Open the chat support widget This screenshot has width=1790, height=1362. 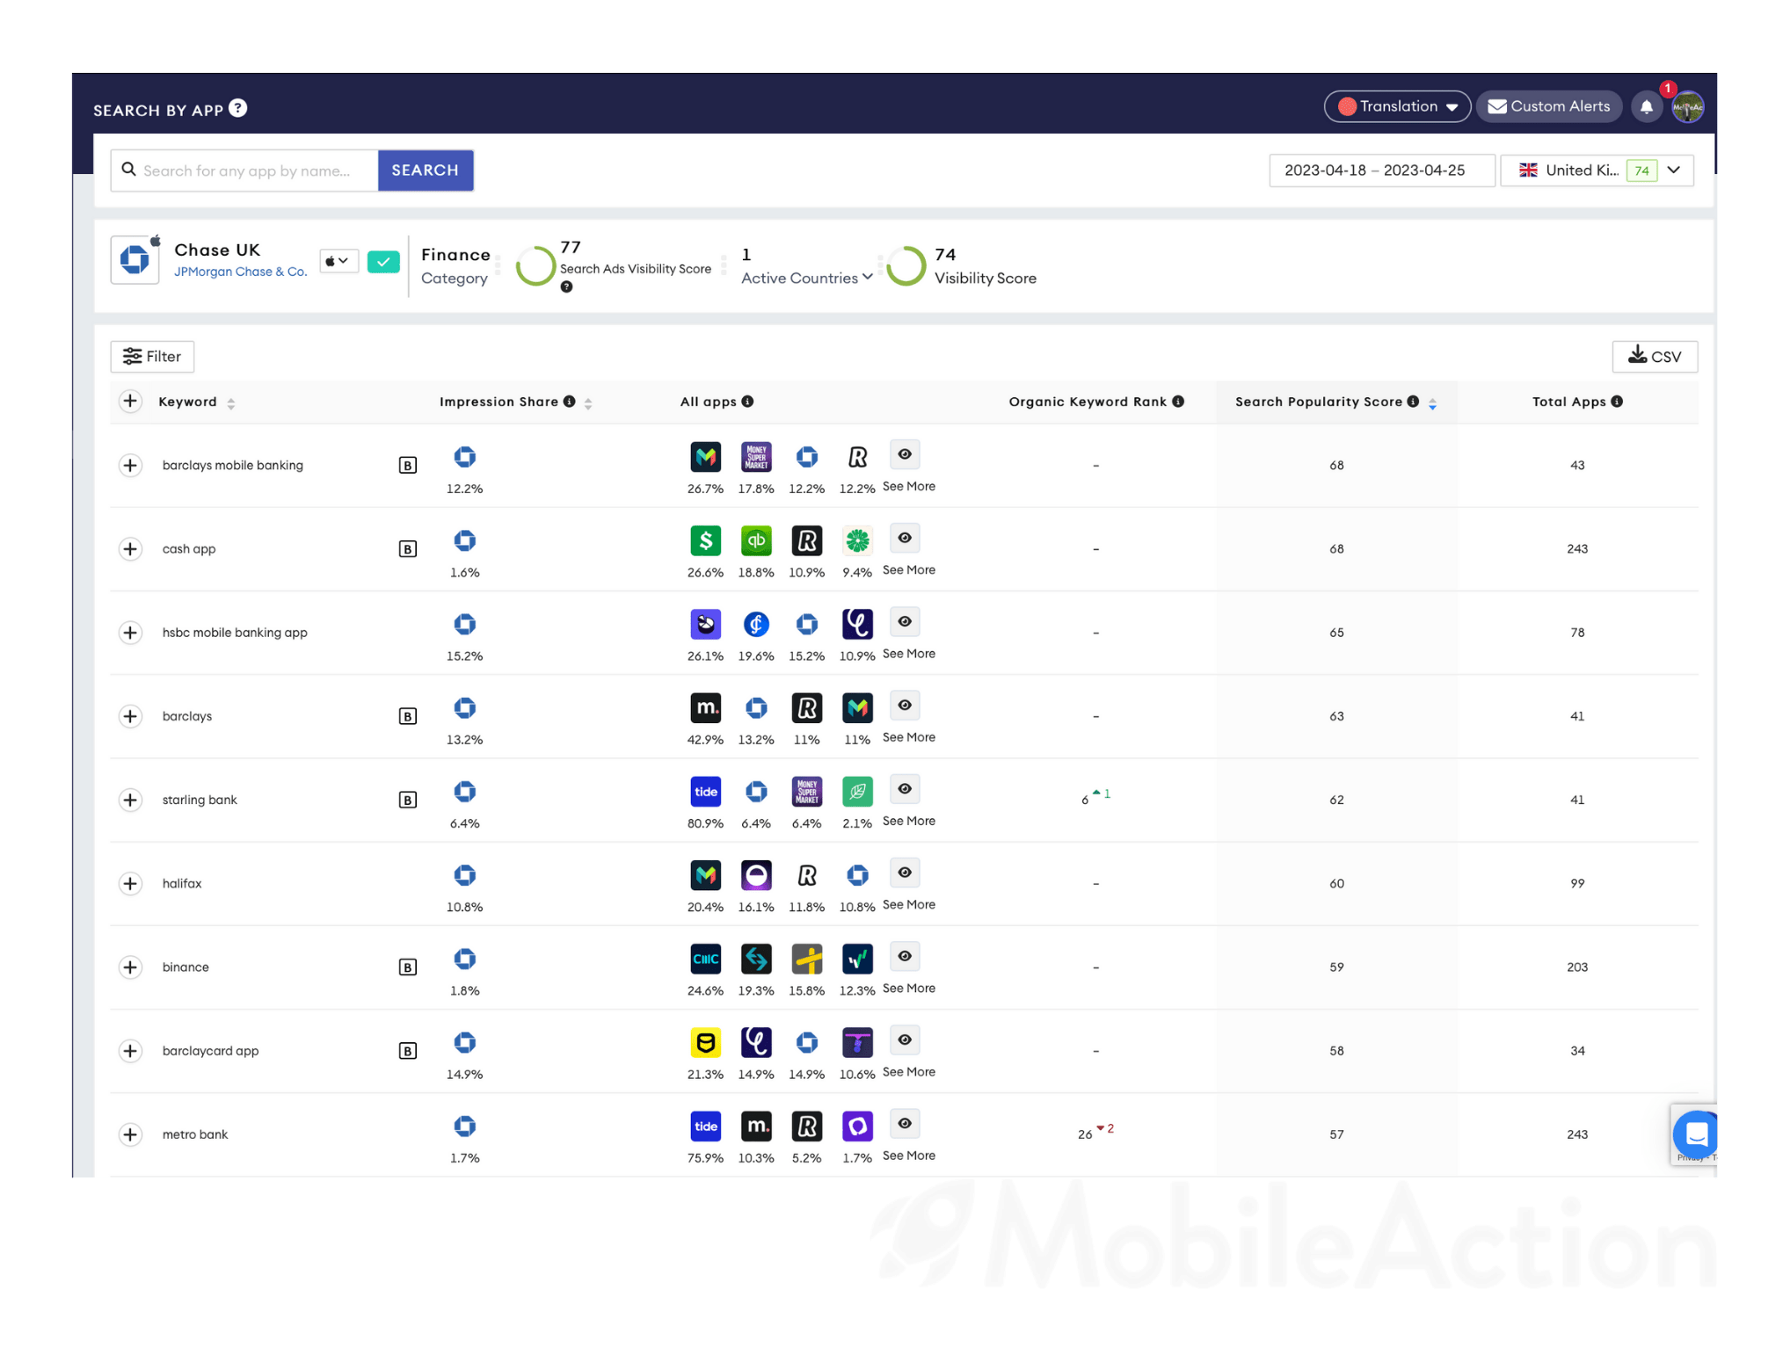click(1695, 1134)
